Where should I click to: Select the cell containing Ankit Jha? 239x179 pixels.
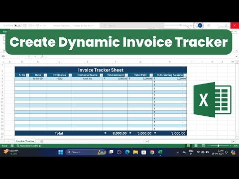click(x=88, y=79)
